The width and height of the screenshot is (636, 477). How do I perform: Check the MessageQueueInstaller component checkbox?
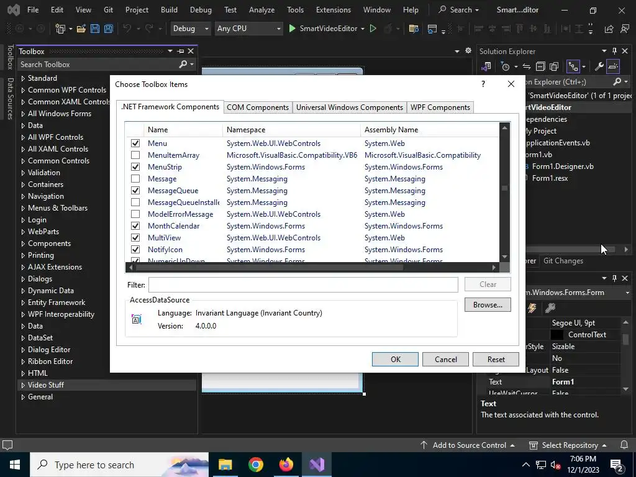pos(135,202)
